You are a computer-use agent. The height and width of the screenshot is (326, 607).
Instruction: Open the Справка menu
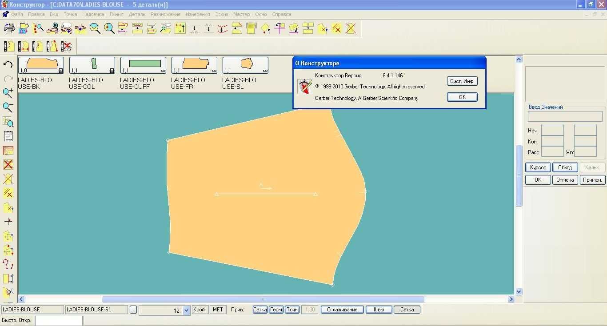pyautogui.click(x=281, y=14)
